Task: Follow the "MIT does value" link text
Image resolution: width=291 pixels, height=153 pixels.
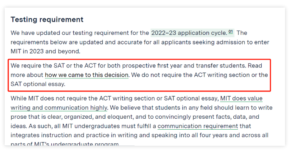Action: click(241, 98)
